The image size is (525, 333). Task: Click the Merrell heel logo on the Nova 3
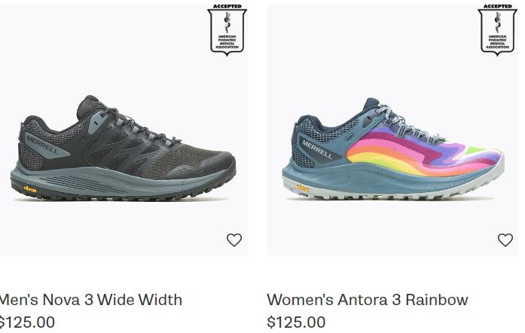coord(42,145)
